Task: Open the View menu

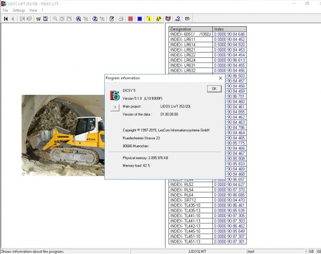Action: coord(33,10)
